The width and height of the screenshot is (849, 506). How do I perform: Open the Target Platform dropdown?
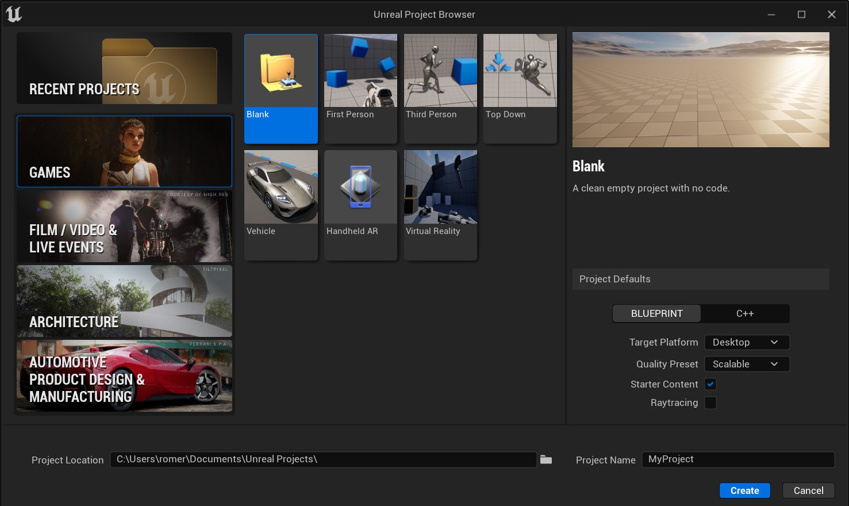coord(747,342)
